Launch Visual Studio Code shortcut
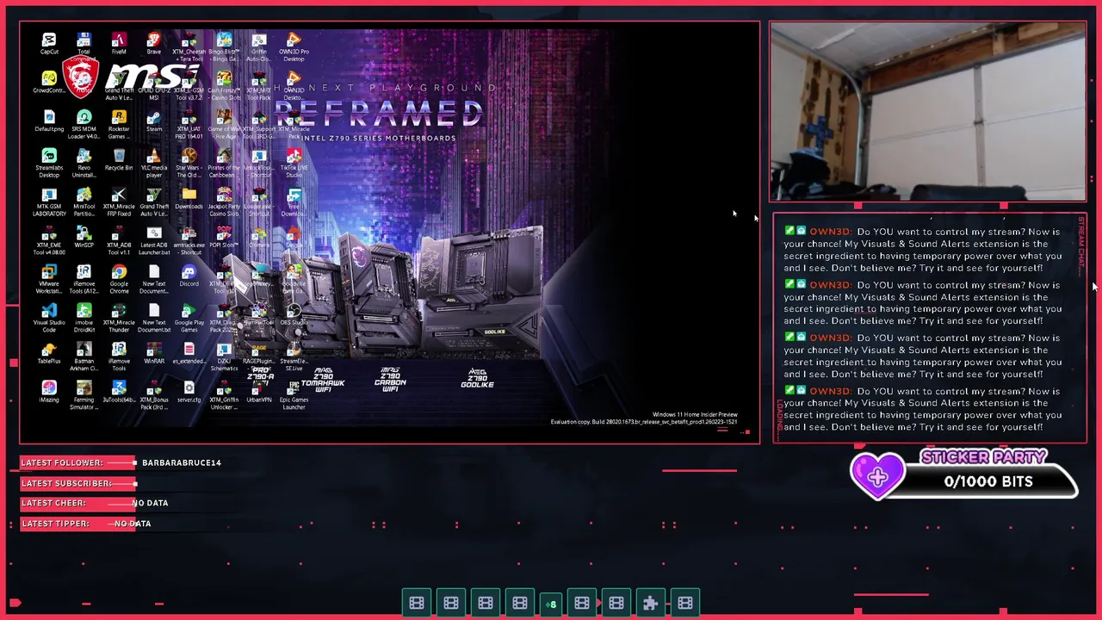The image size is (1102, 620). [49, 319]
